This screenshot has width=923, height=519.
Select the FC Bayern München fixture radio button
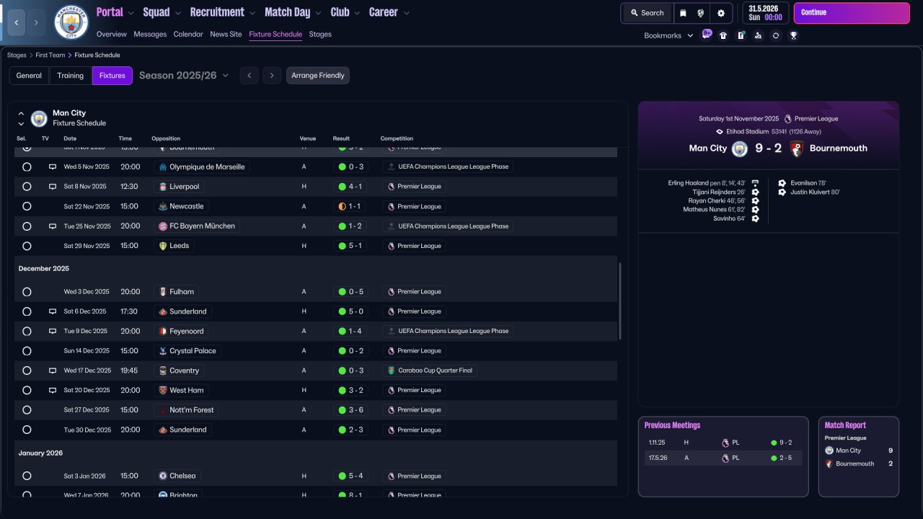click(27, 226)
